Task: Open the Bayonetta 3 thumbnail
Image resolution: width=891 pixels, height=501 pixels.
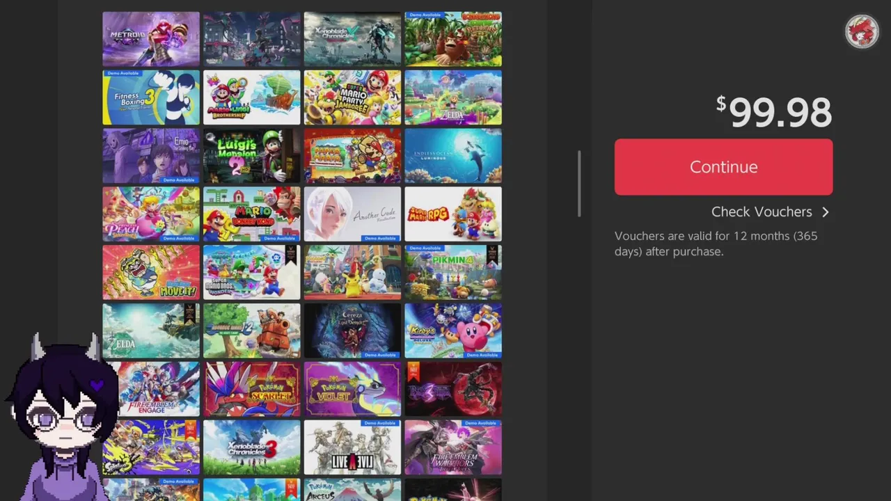Action: (x=453, y=389)
